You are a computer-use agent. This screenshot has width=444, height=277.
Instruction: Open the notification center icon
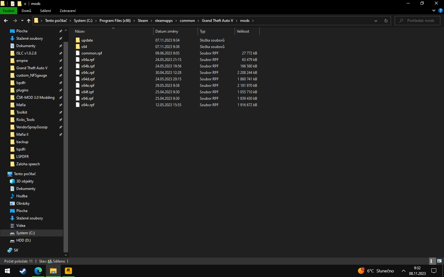coord(434,271)
